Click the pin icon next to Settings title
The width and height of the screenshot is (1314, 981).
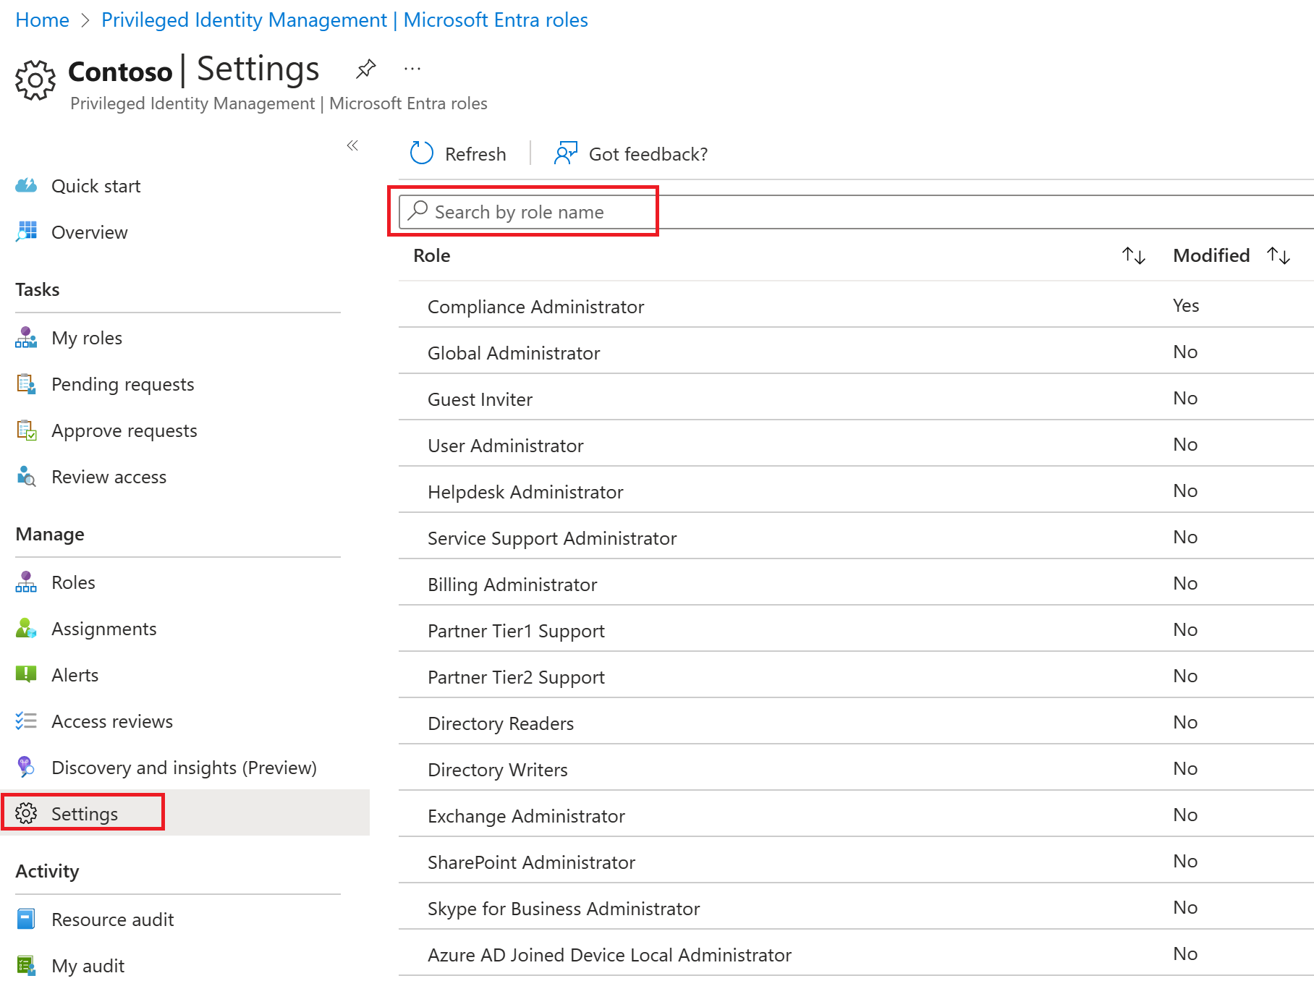(365, 68)
